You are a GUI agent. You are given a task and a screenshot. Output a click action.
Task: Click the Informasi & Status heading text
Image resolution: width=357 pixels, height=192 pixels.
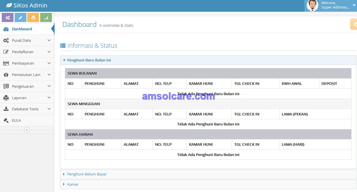coord(92,46)
